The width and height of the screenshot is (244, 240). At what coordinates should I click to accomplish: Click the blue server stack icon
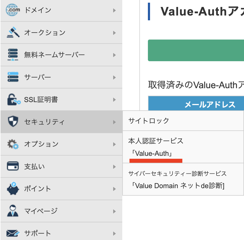[x=13, y=77]
